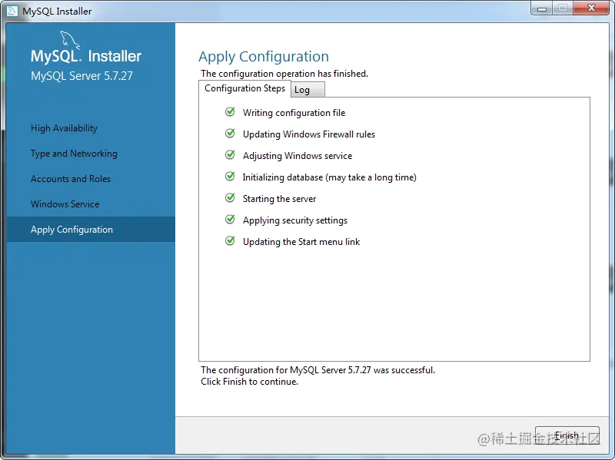The height and width of the screenshot is (460, 615).
Task: Open the Accounts and Roles step
Action: [x=71, y=179]
